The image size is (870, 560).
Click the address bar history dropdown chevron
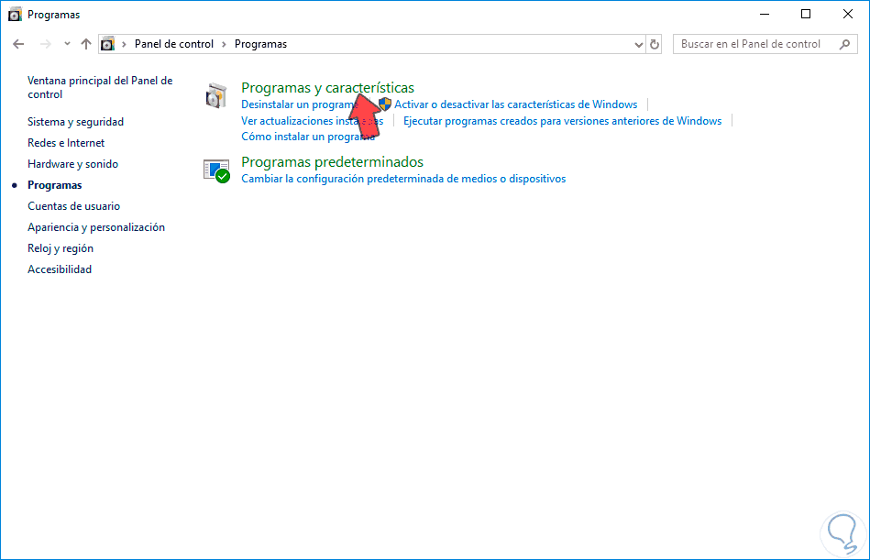point(639,44)
